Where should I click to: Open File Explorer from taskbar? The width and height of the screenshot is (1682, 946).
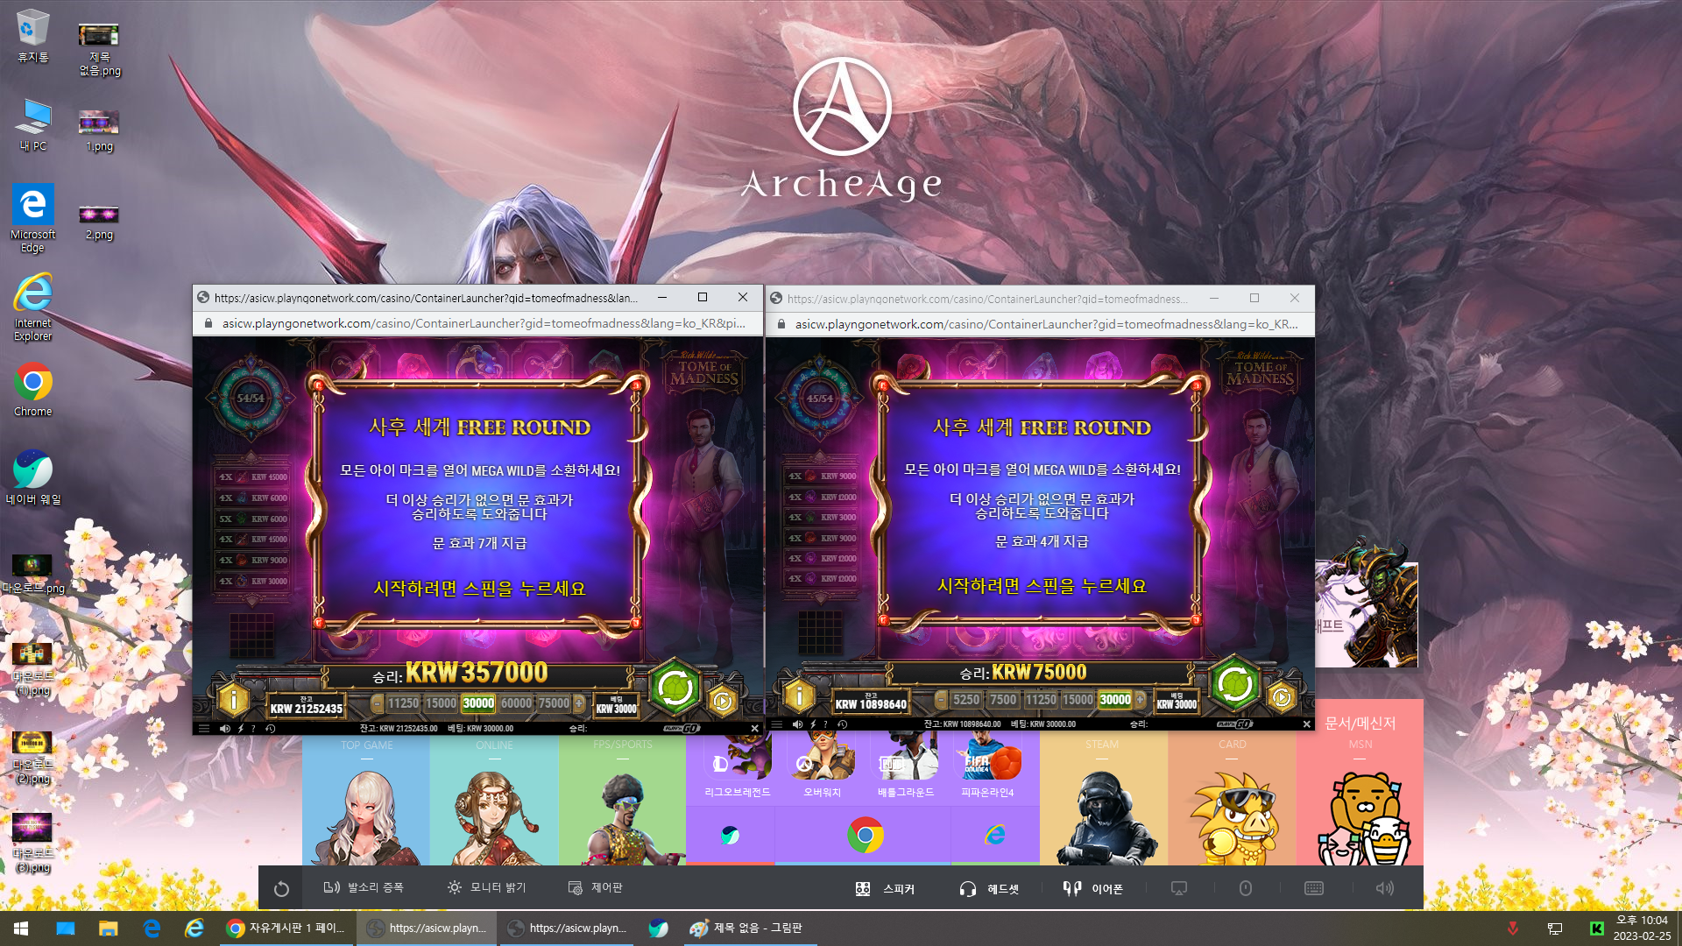click(108, 928)
